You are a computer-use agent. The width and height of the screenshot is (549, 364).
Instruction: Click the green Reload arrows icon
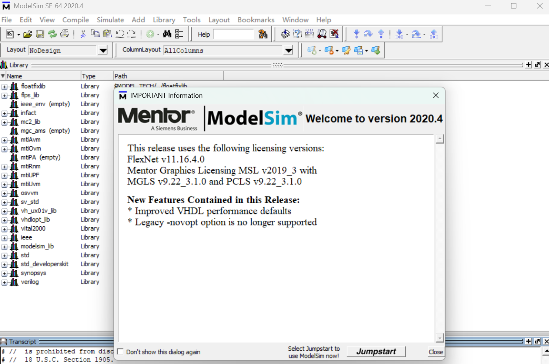coord(53,34)
